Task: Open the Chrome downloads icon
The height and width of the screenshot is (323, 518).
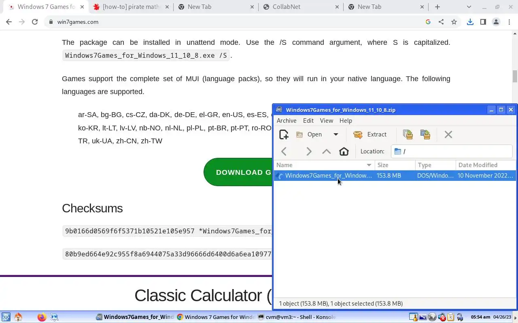Action: tap(470, 22)
